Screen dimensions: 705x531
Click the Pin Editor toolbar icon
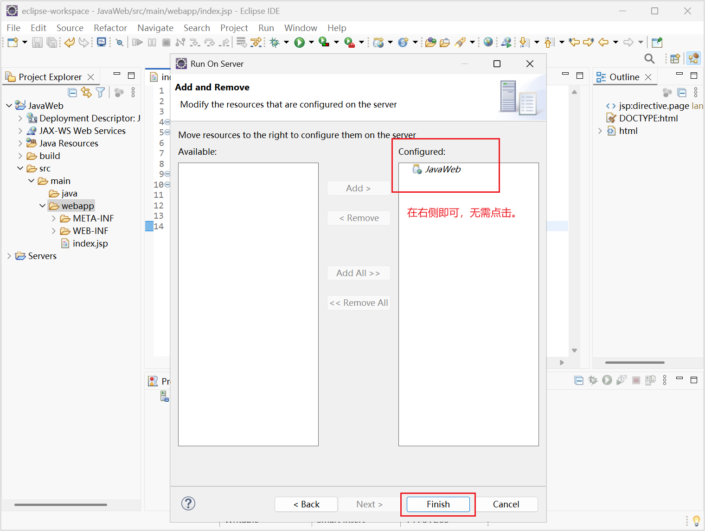coord(657,43)
